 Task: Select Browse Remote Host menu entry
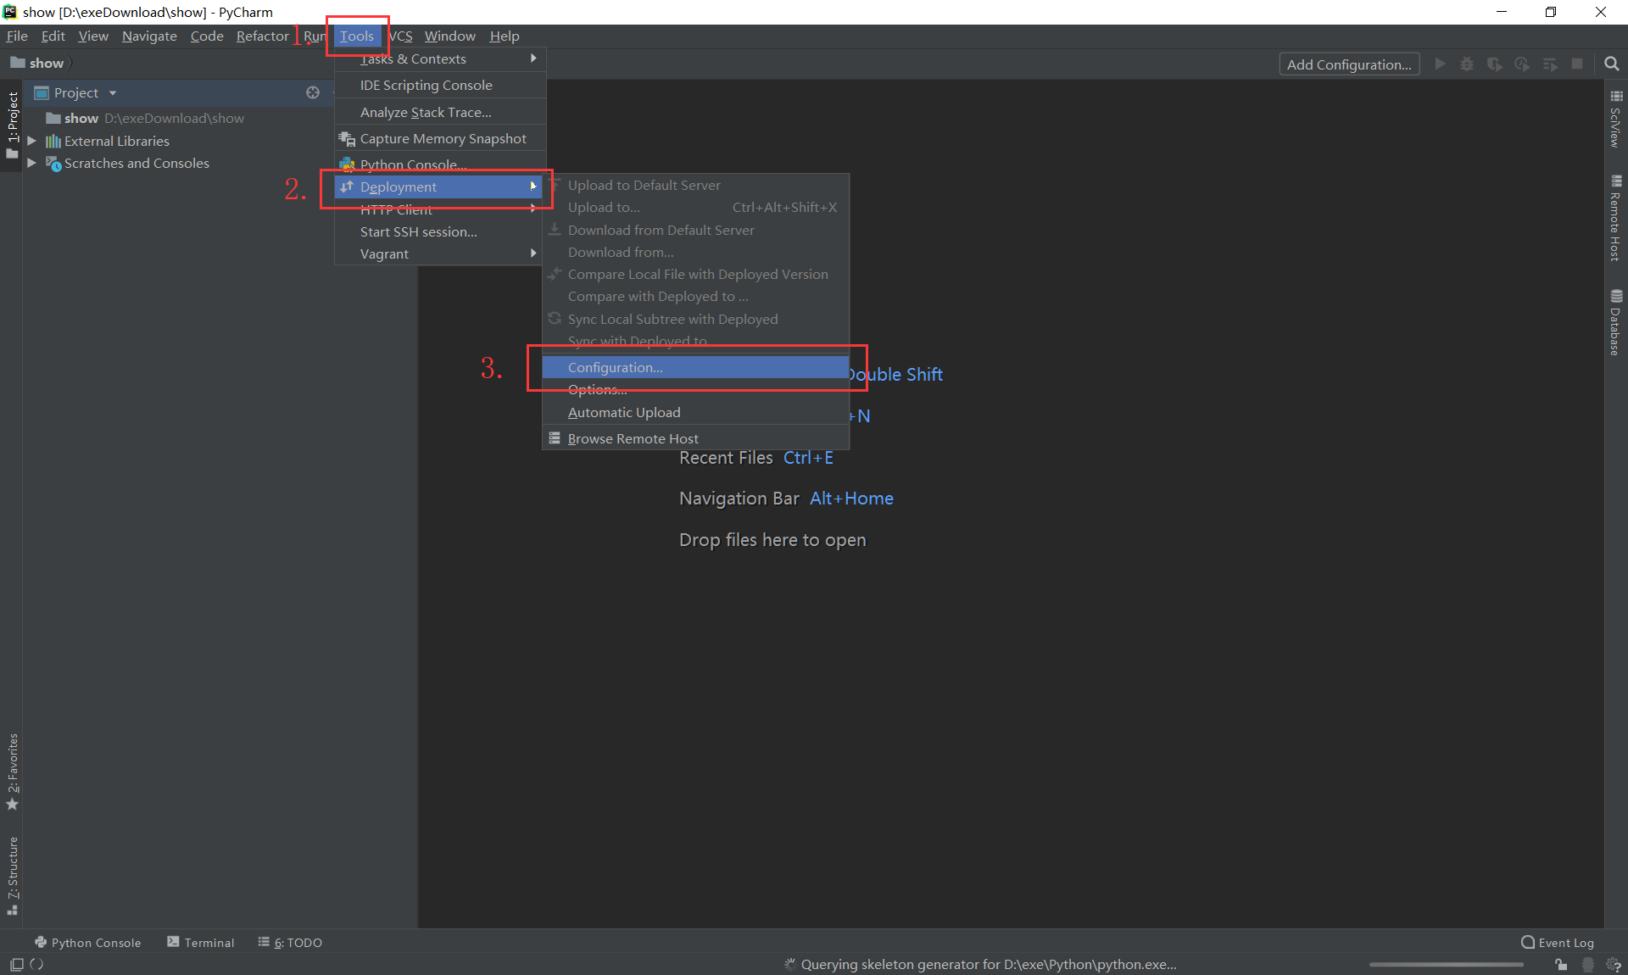point(633,438)
